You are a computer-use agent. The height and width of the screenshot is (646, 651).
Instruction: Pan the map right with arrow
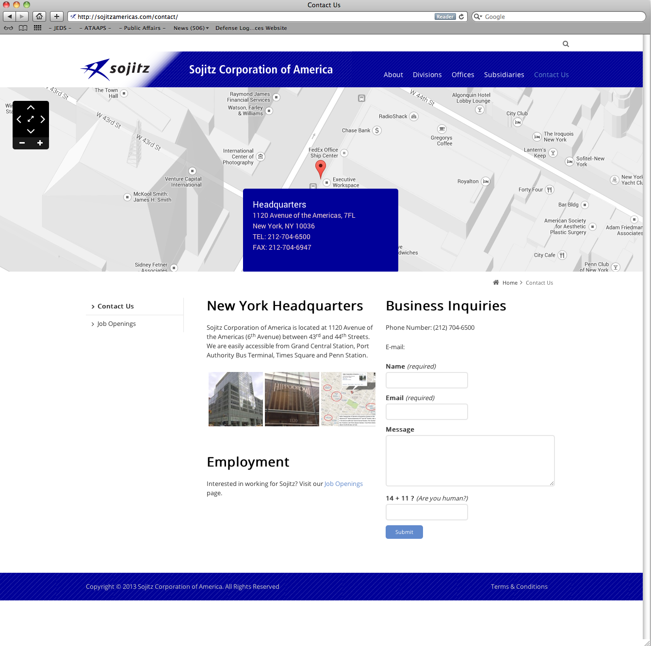tap(43, 119)
